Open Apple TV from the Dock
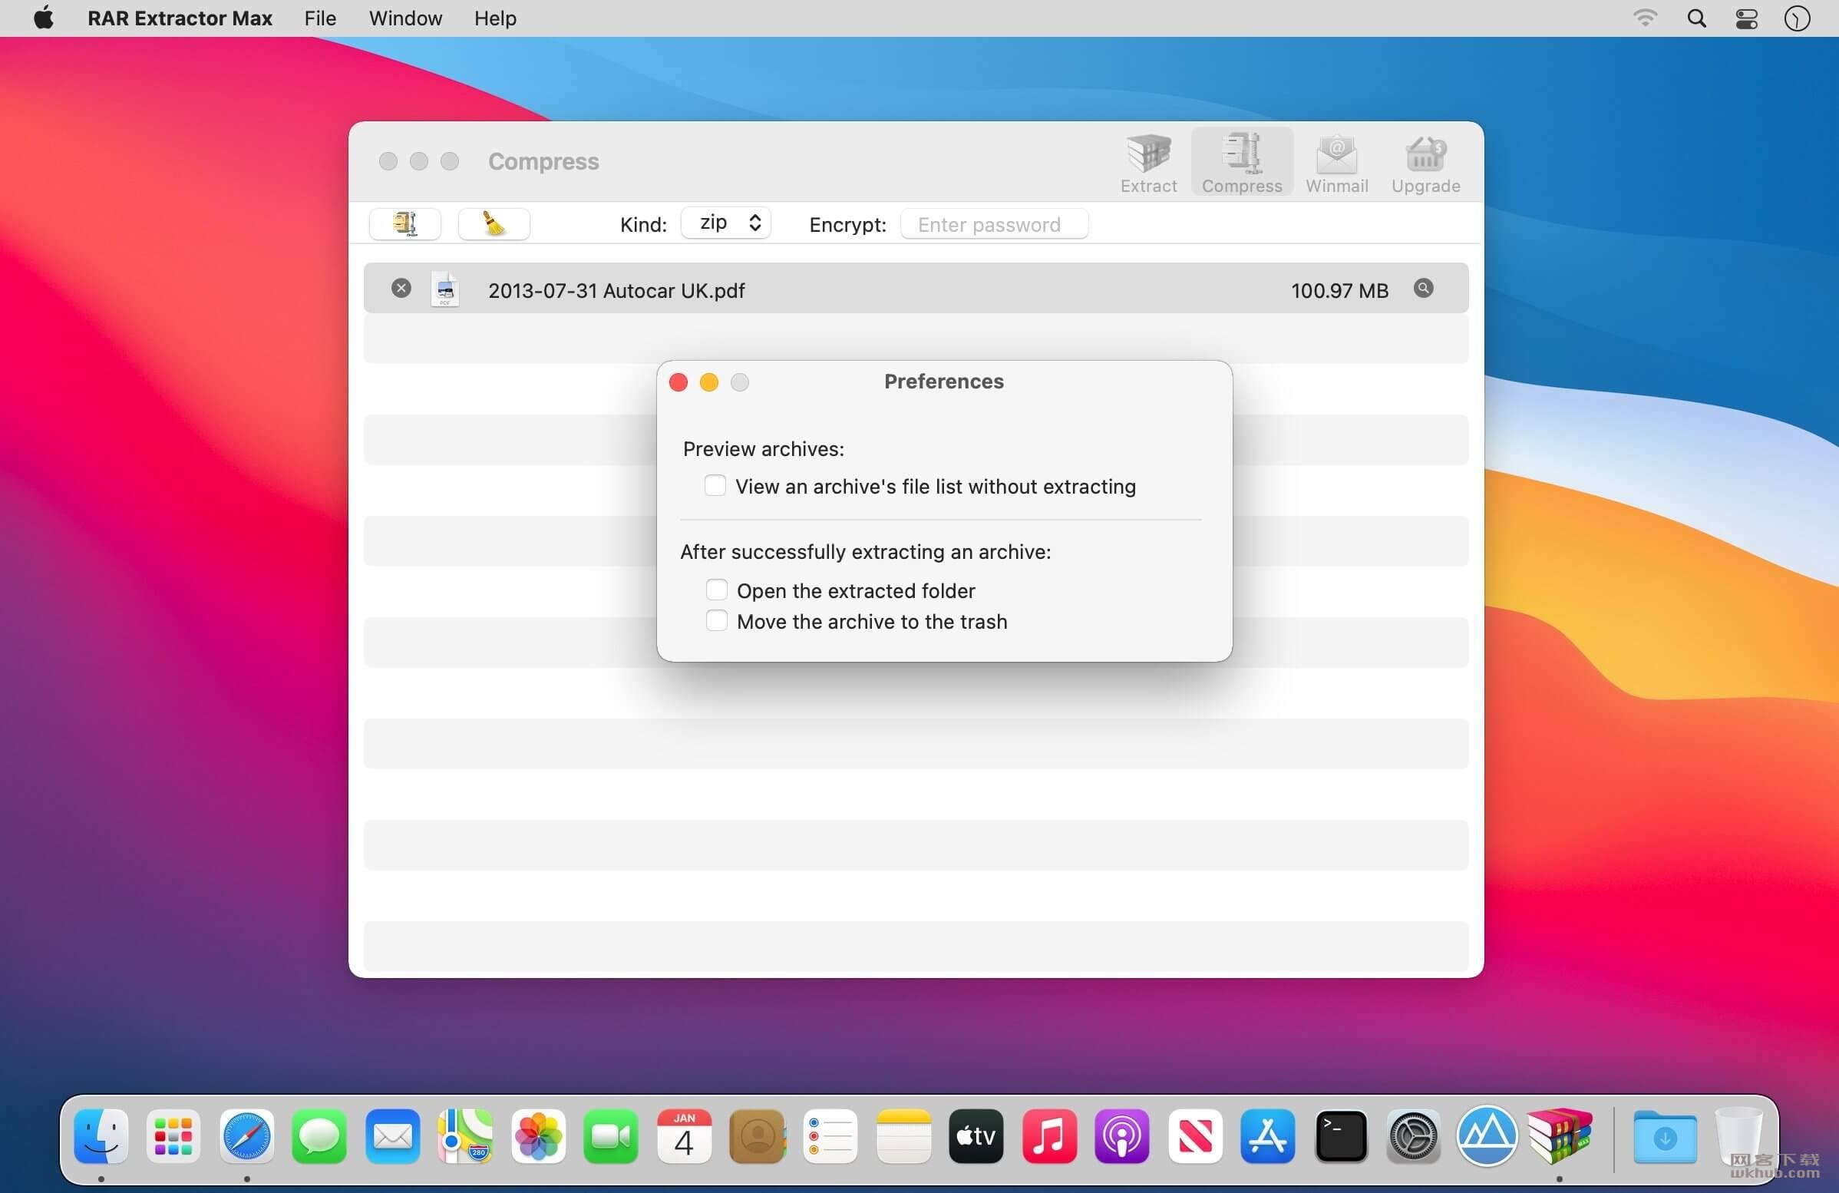Image resolution: width=1839 pixels, height=1193 pixels. (976, 1135)
